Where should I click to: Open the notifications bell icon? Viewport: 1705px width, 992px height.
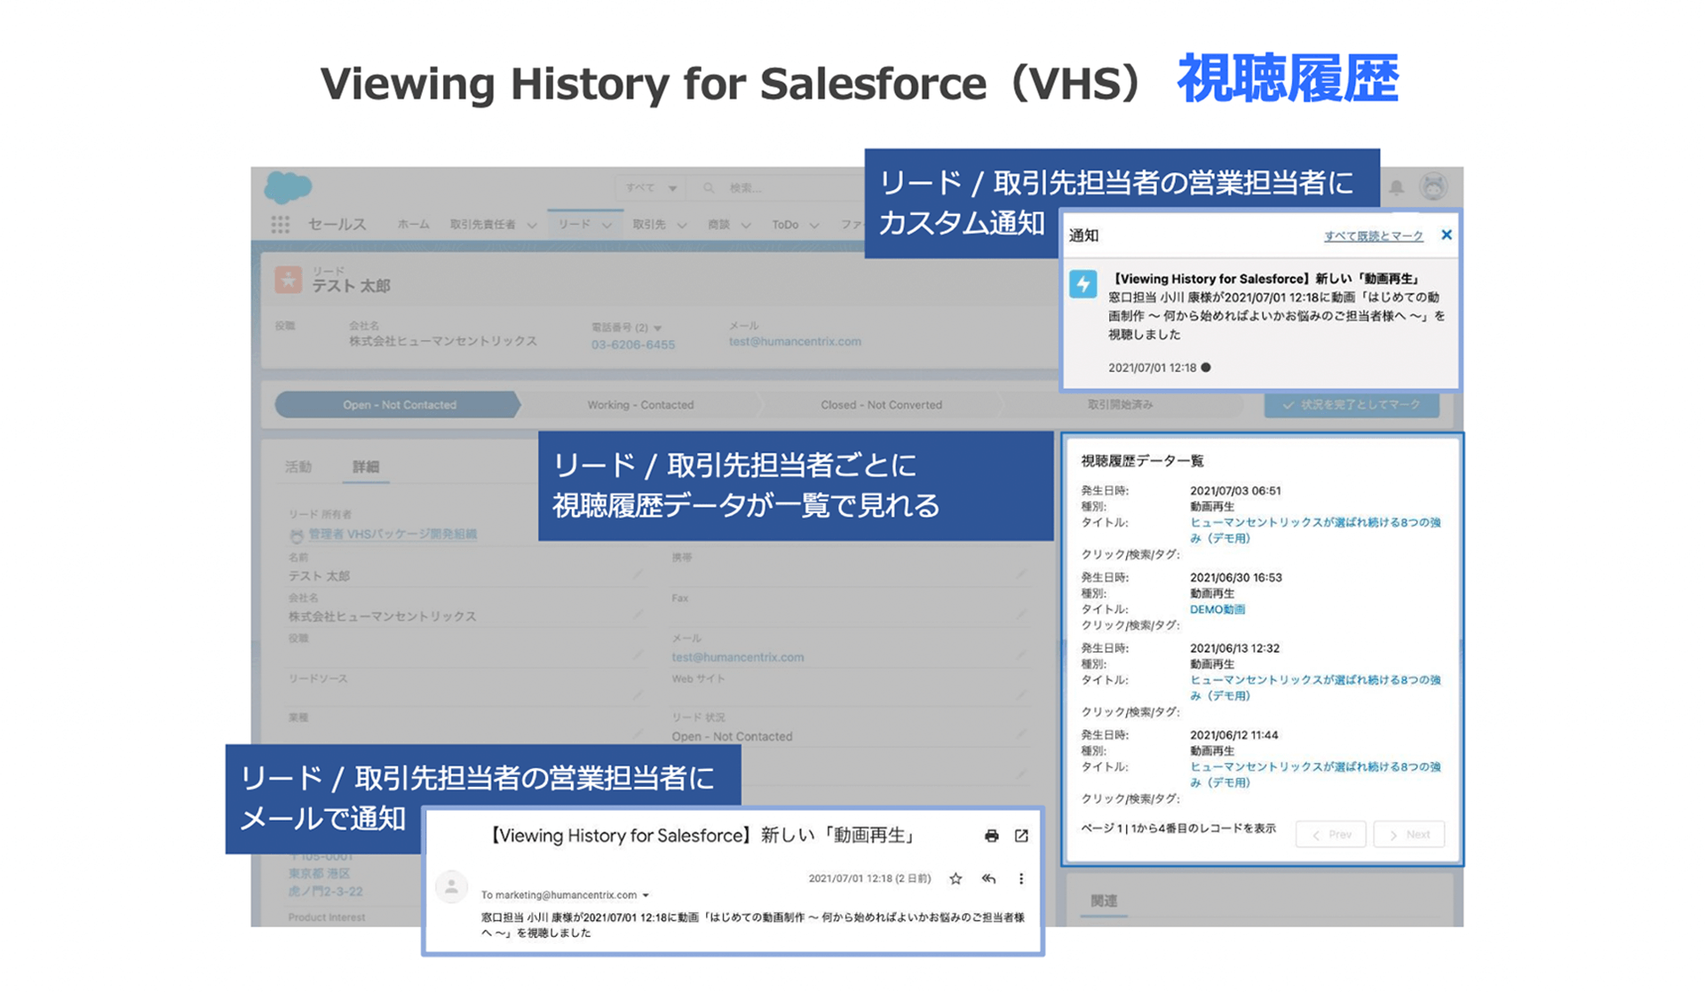pyautogui.click(x=1396, y=187)
